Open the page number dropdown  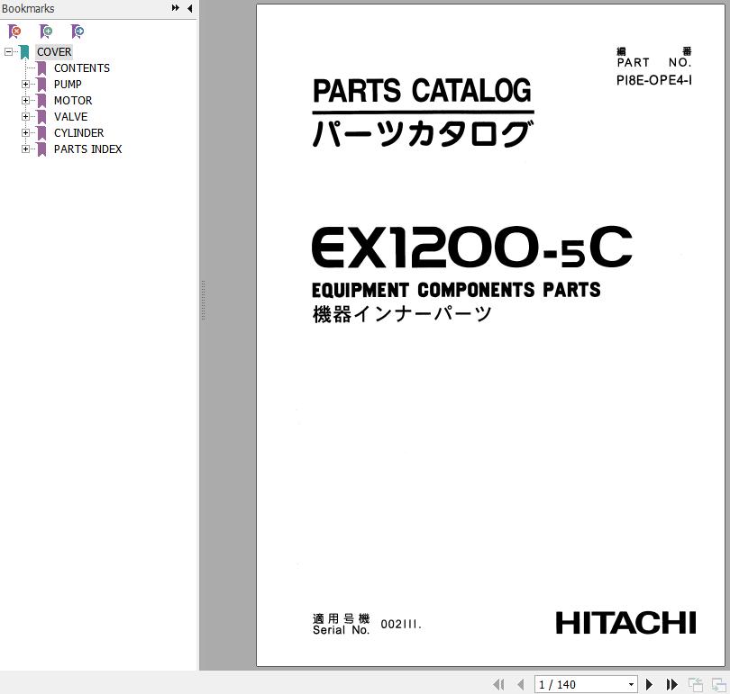coord(631,684)
